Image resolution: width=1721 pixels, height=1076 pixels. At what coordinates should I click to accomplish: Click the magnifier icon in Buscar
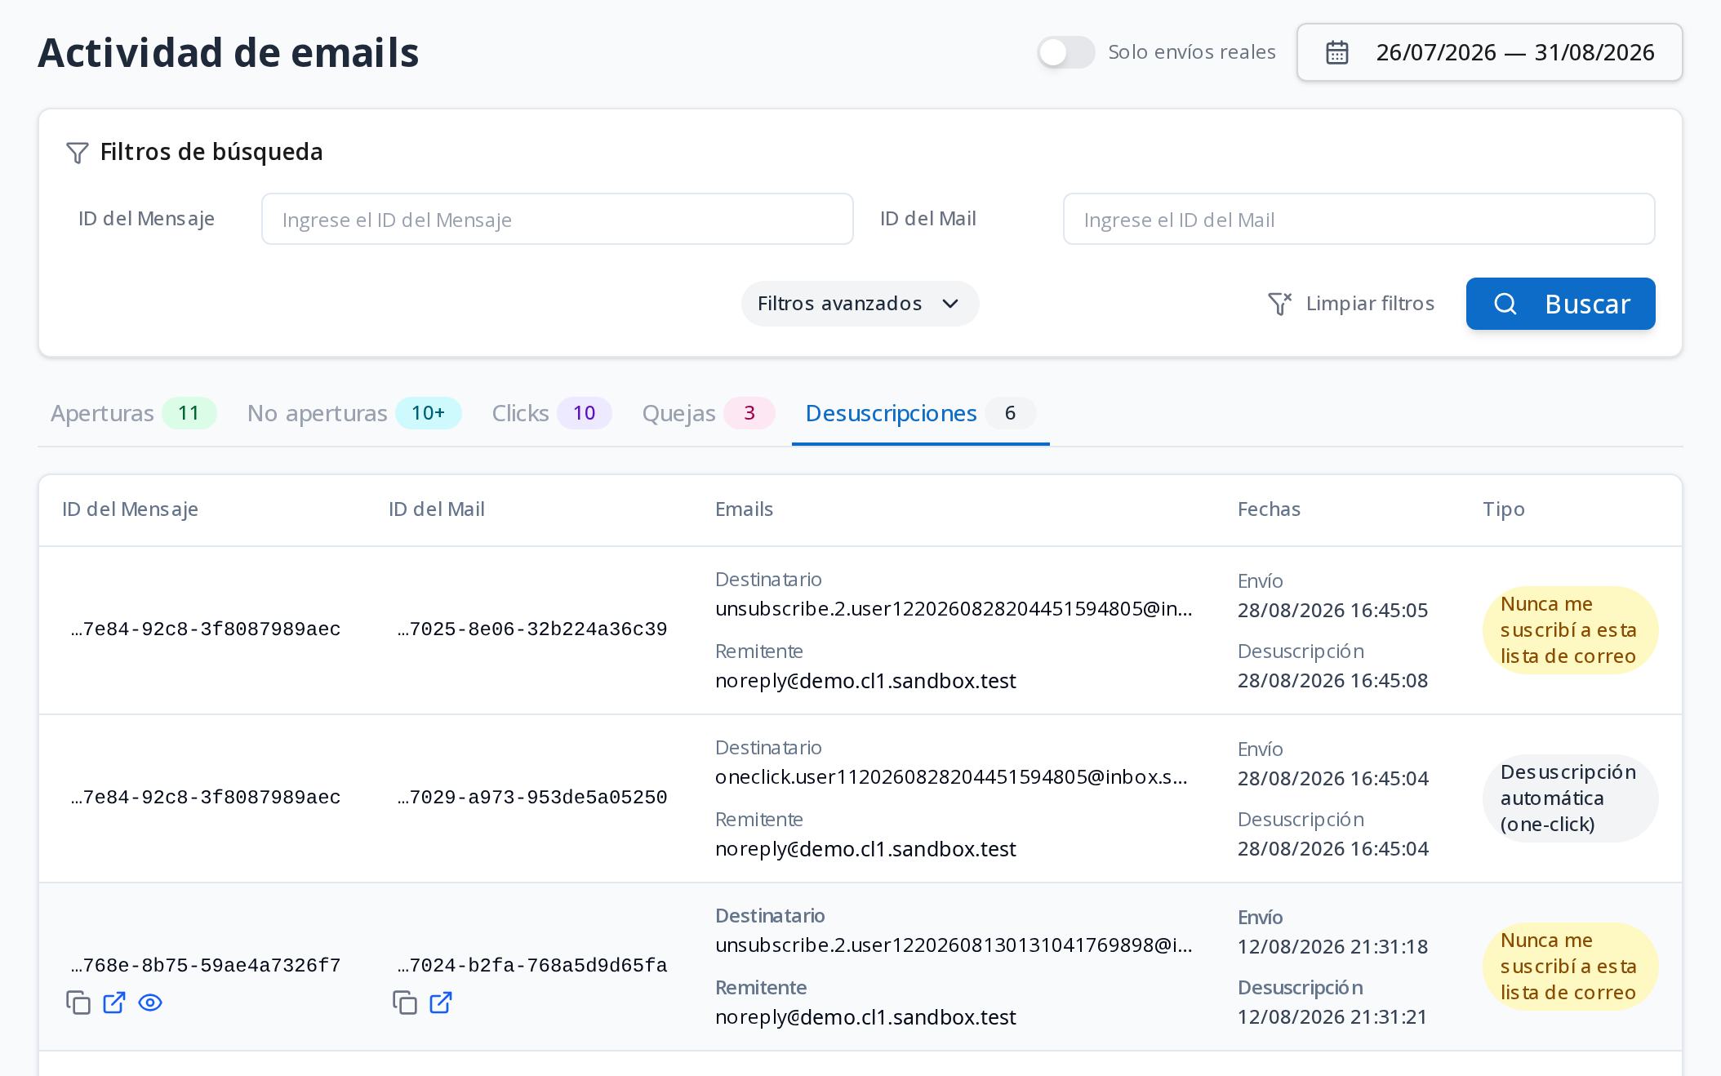(x=1505, y=304)
